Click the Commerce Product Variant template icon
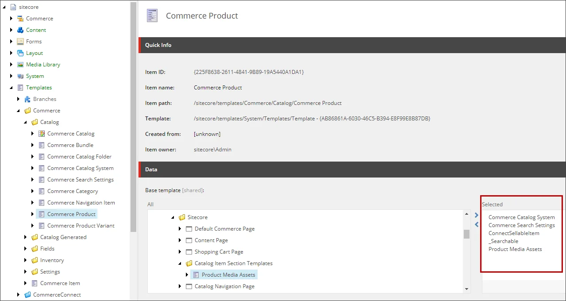The image size is (566, 301). pyautogui.click(x=42, y=226)
